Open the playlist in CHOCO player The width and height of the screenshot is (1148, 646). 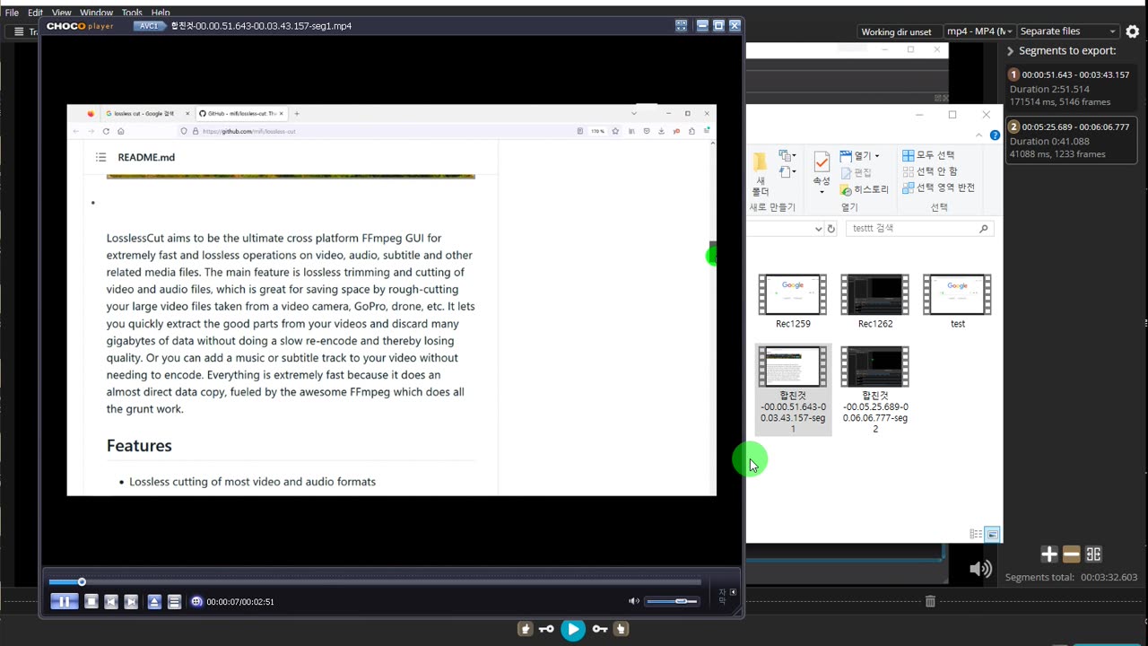pyautogui.click(x=174, y=602)
